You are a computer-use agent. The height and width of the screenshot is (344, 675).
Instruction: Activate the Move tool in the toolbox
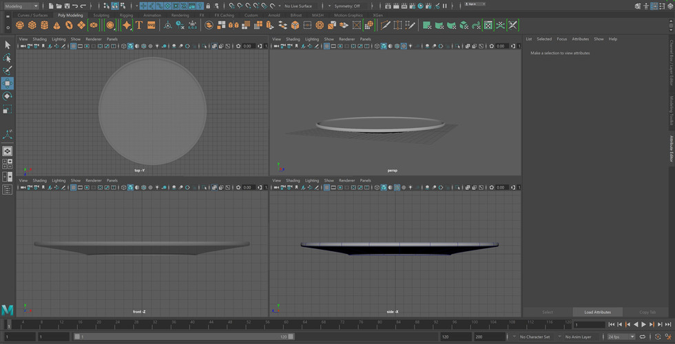pos(8,83)
